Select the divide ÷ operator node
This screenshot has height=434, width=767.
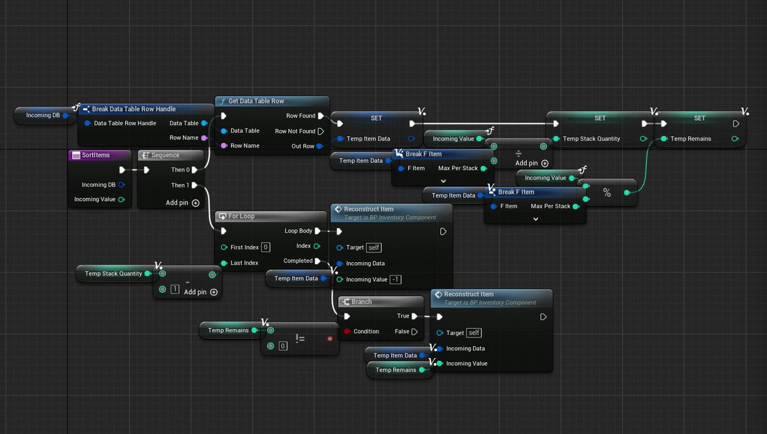pyautogui.click(x=518, y=153)
